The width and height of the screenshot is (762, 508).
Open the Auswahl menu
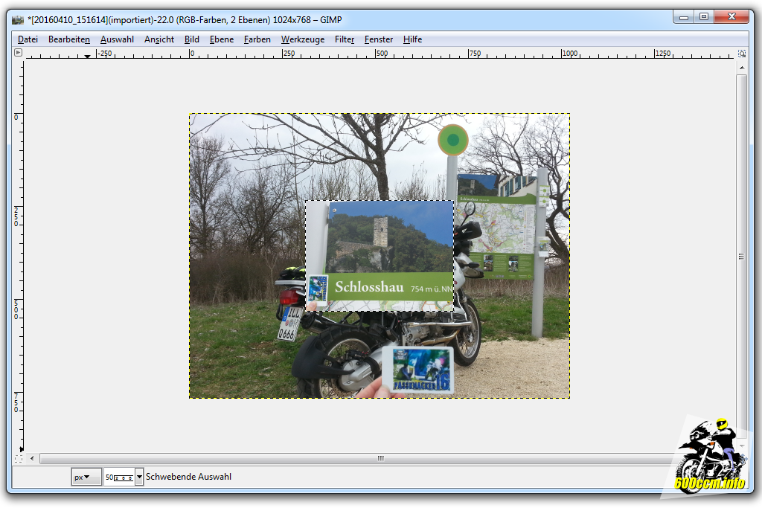click(117, 39)
